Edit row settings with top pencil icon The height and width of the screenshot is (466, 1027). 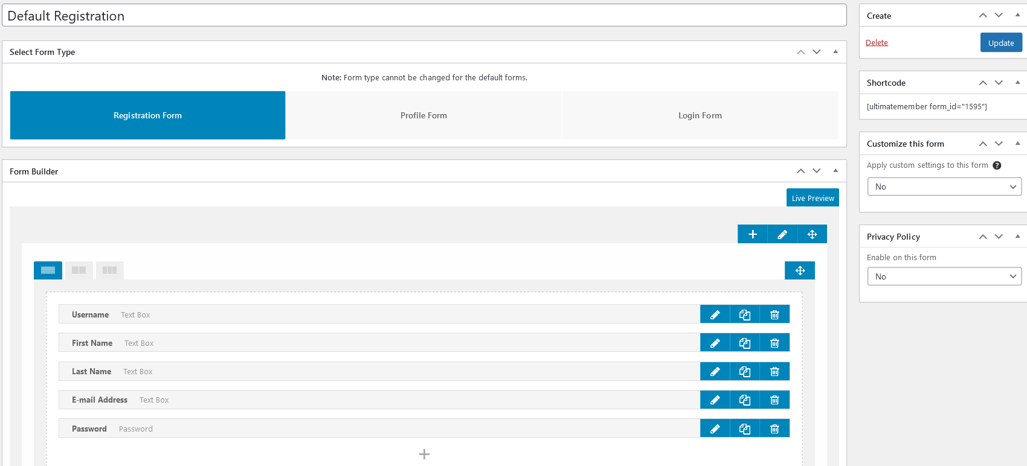point(782,234)
